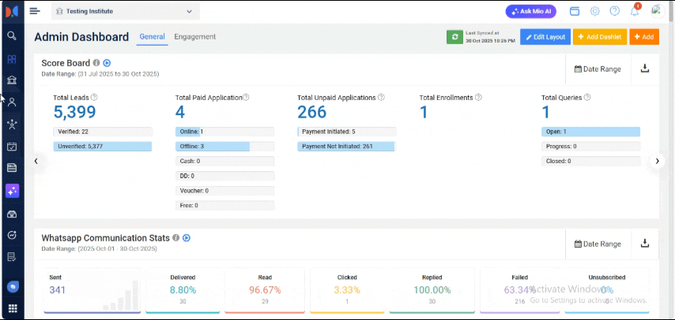Play the Score Board video guide icon
This screenshot has width=675, height=320.
pyautogui.click(x=107, y=63)
